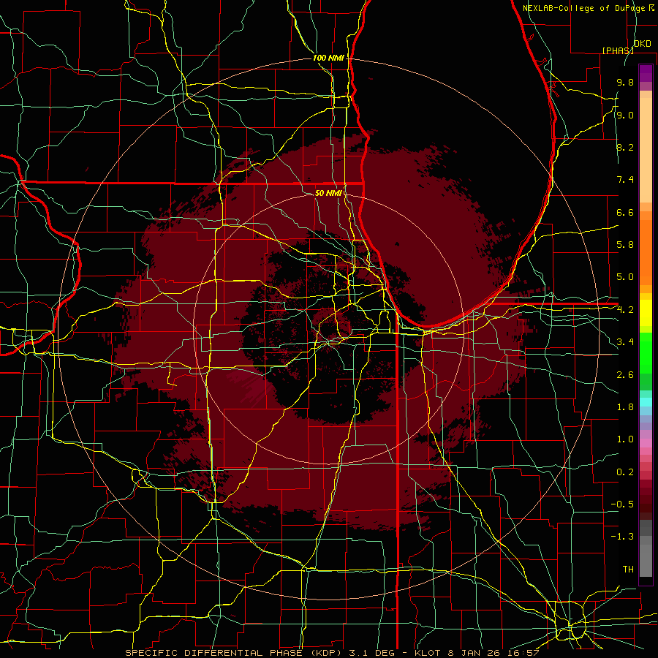Click the 9.8 value on the color scale
This screenshot has width=658, height=658.
(x=625, y=83)
